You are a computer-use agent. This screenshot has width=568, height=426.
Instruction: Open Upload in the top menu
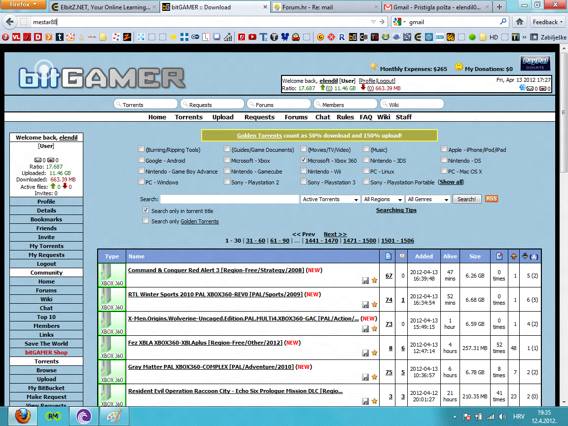click(x=223, y=117)
